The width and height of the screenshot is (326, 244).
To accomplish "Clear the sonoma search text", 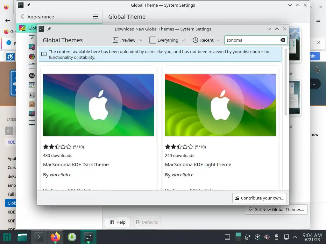I will (x=283, y=40).
